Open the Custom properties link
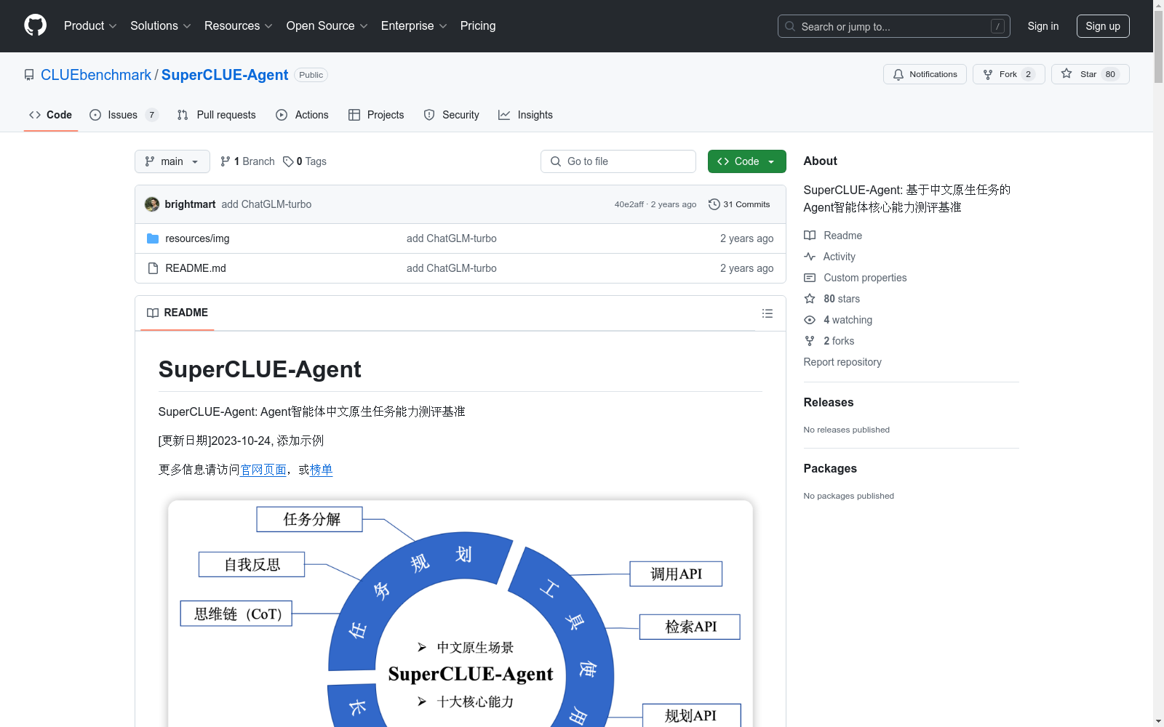This screenshot has height=727, width=1164. click(856, 278)
